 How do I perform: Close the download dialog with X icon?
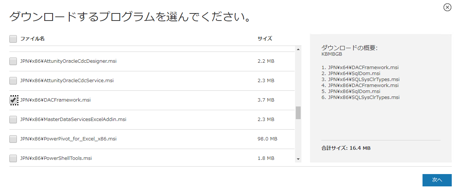coord(447,7)
